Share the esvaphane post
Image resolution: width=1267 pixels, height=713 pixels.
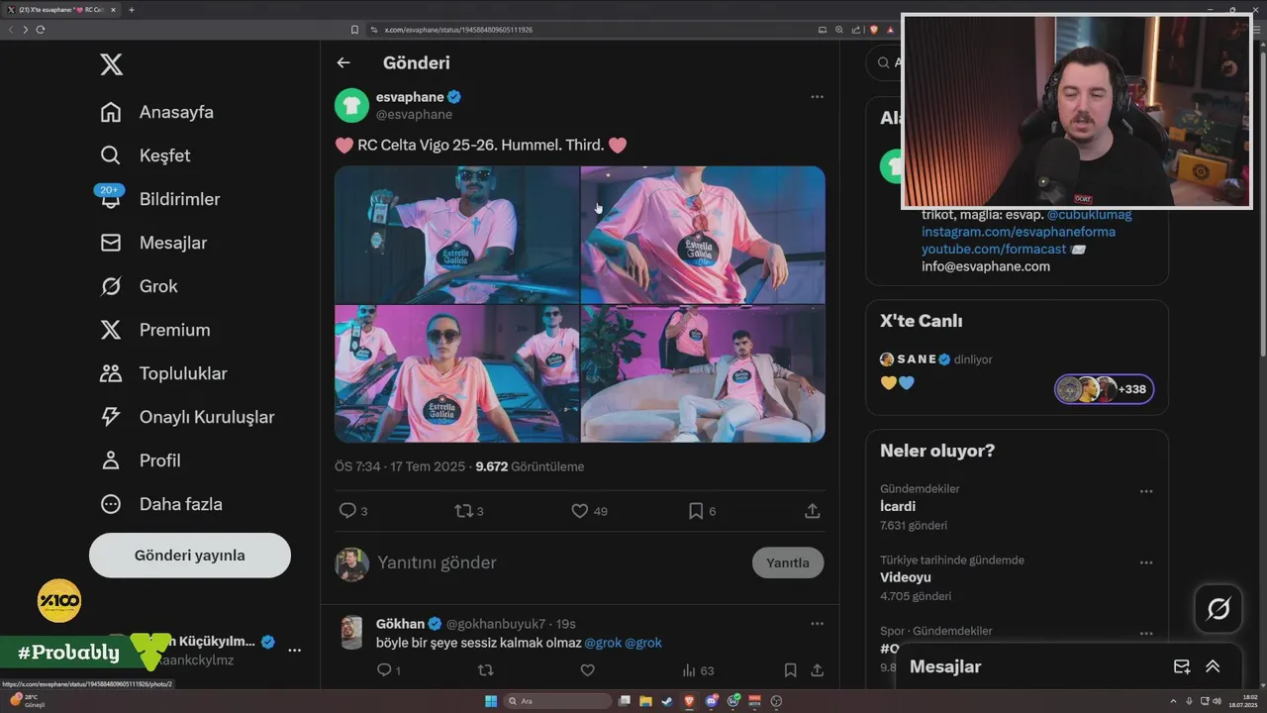click(x=812, y=511)
